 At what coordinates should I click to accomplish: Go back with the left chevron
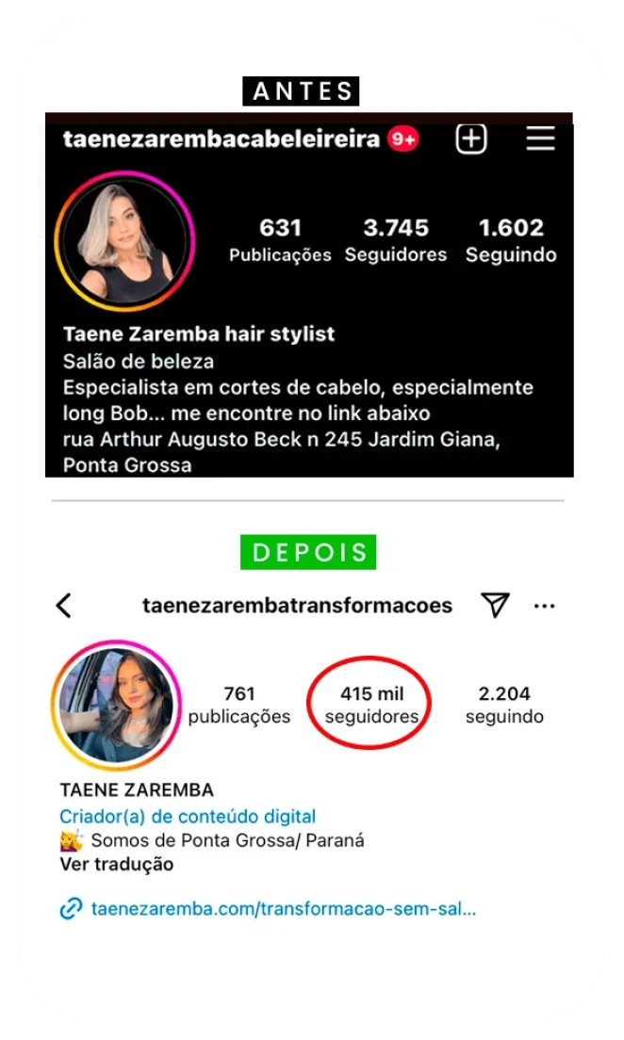click(64, 606)
